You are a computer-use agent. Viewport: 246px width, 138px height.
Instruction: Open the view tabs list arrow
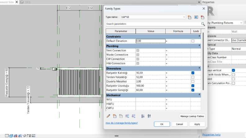[x=199, y=2]
